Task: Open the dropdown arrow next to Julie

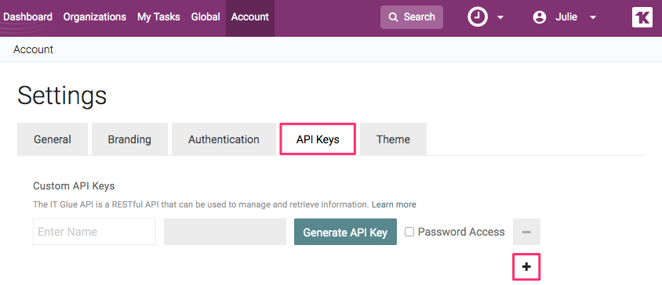Action: pos(592,18)
